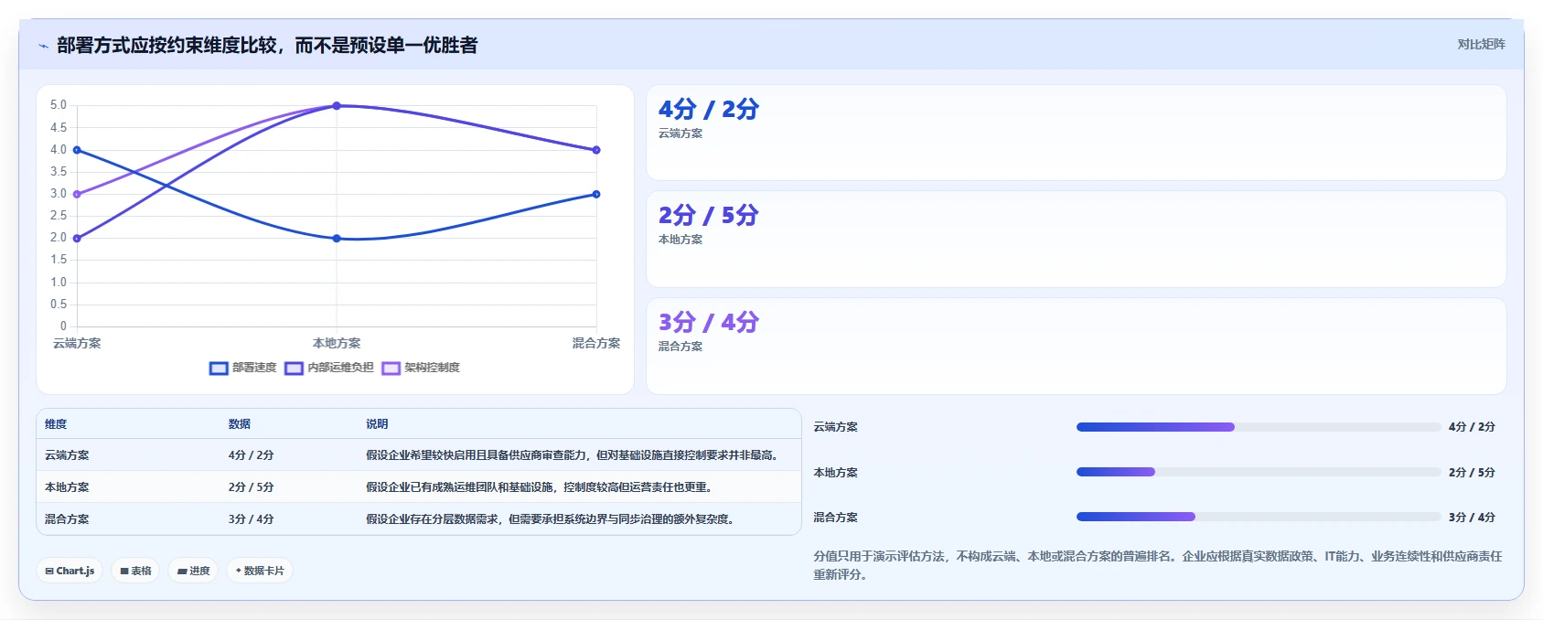Select the 云端方案 row in the table
This screenshot has width=1543, height=620.
(419, 455)
